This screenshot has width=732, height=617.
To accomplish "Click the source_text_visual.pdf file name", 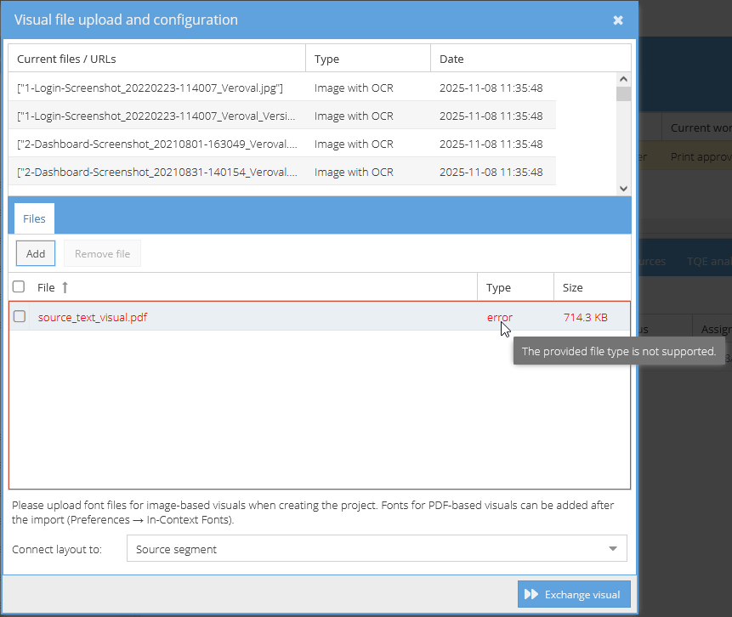I will point(93,317).
